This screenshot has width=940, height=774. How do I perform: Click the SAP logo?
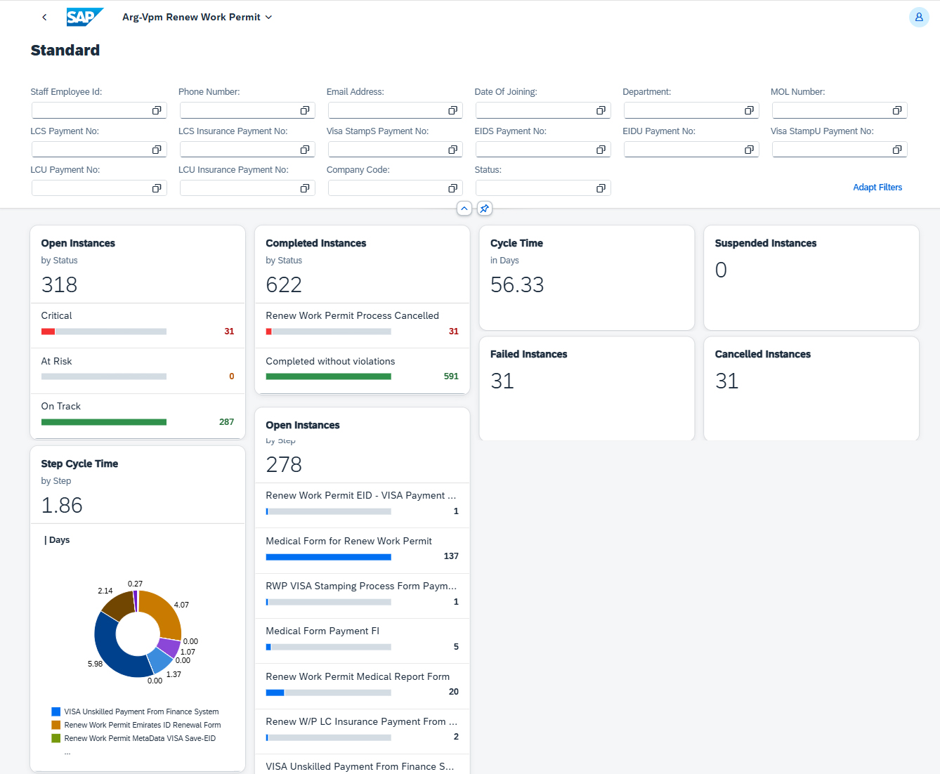(x=84, y=17)
